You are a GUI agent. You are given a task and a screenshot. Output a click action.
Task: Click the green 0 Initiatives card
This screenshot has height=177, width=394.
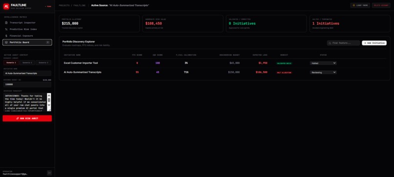(x=266, y=23)
